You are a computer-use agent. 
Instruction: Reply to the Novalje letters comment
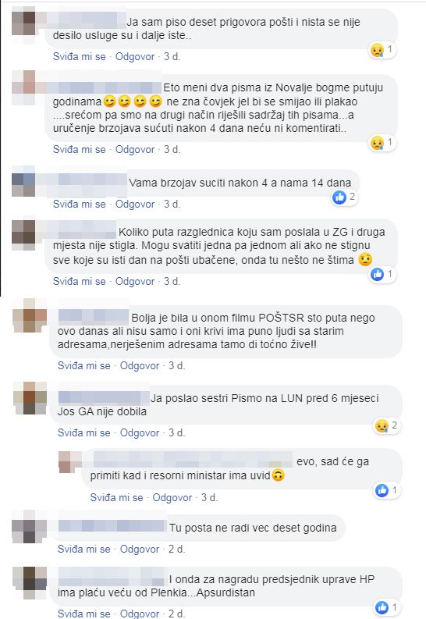(x=135, y=150)
